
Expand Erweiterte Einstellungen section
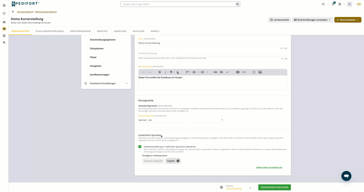[x=106, y=83]
